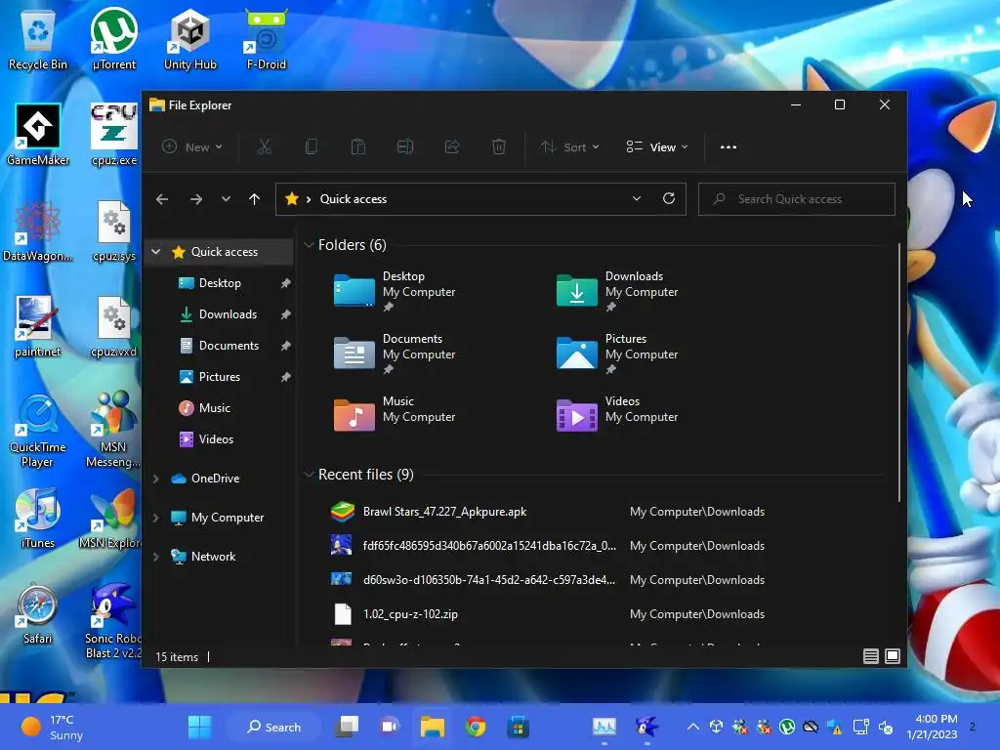Expand the My Computer tree node
The height and width of the screenshot is (750, 1000).
point(155,518)
